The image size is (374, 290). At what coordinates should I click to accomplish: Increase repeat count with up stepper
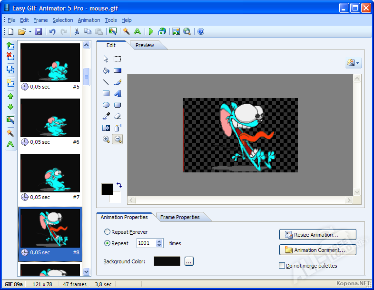(x=159, y=241)
